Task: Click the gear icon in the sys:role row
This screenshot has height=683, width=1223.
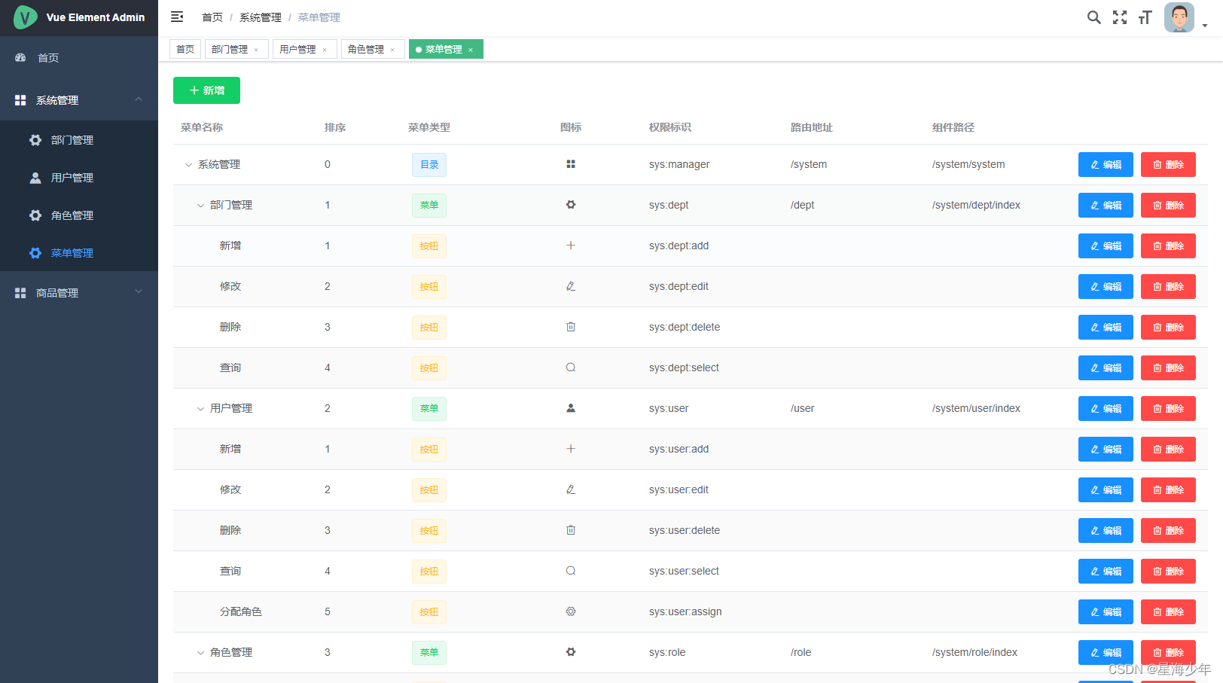Action: click(571, 652)
